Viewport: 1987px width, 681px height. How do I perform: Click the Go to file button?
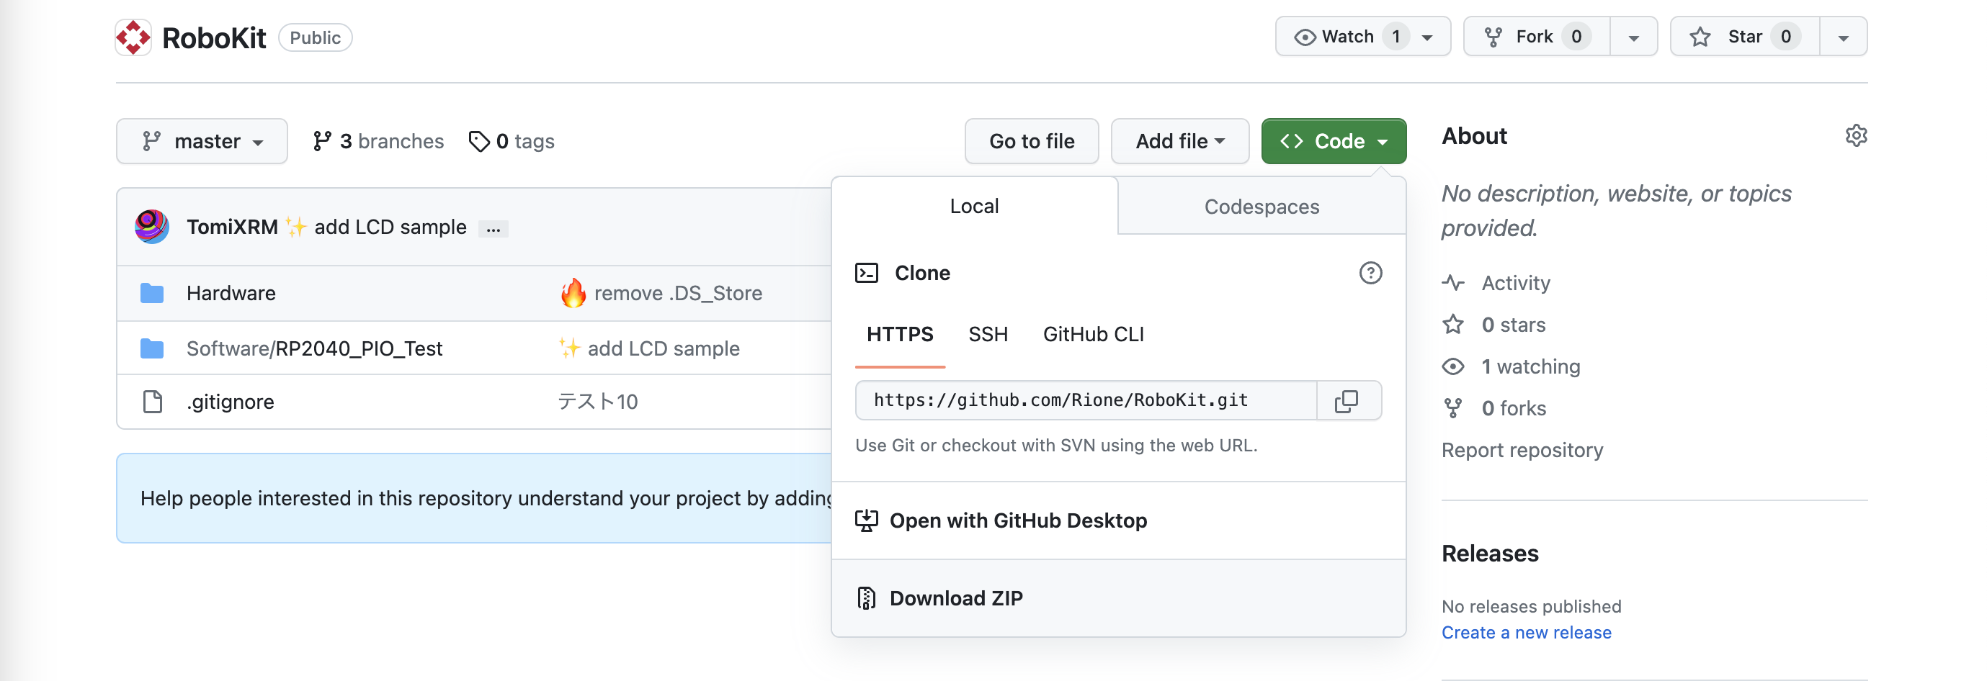click(1031, 141)
